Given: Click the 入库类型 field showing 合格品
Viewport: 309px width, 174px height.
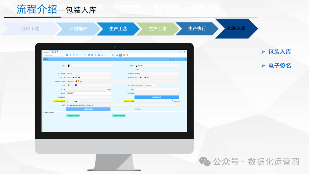Looking at the screenshot, I should pyautogui.click(x=157, y=74).
